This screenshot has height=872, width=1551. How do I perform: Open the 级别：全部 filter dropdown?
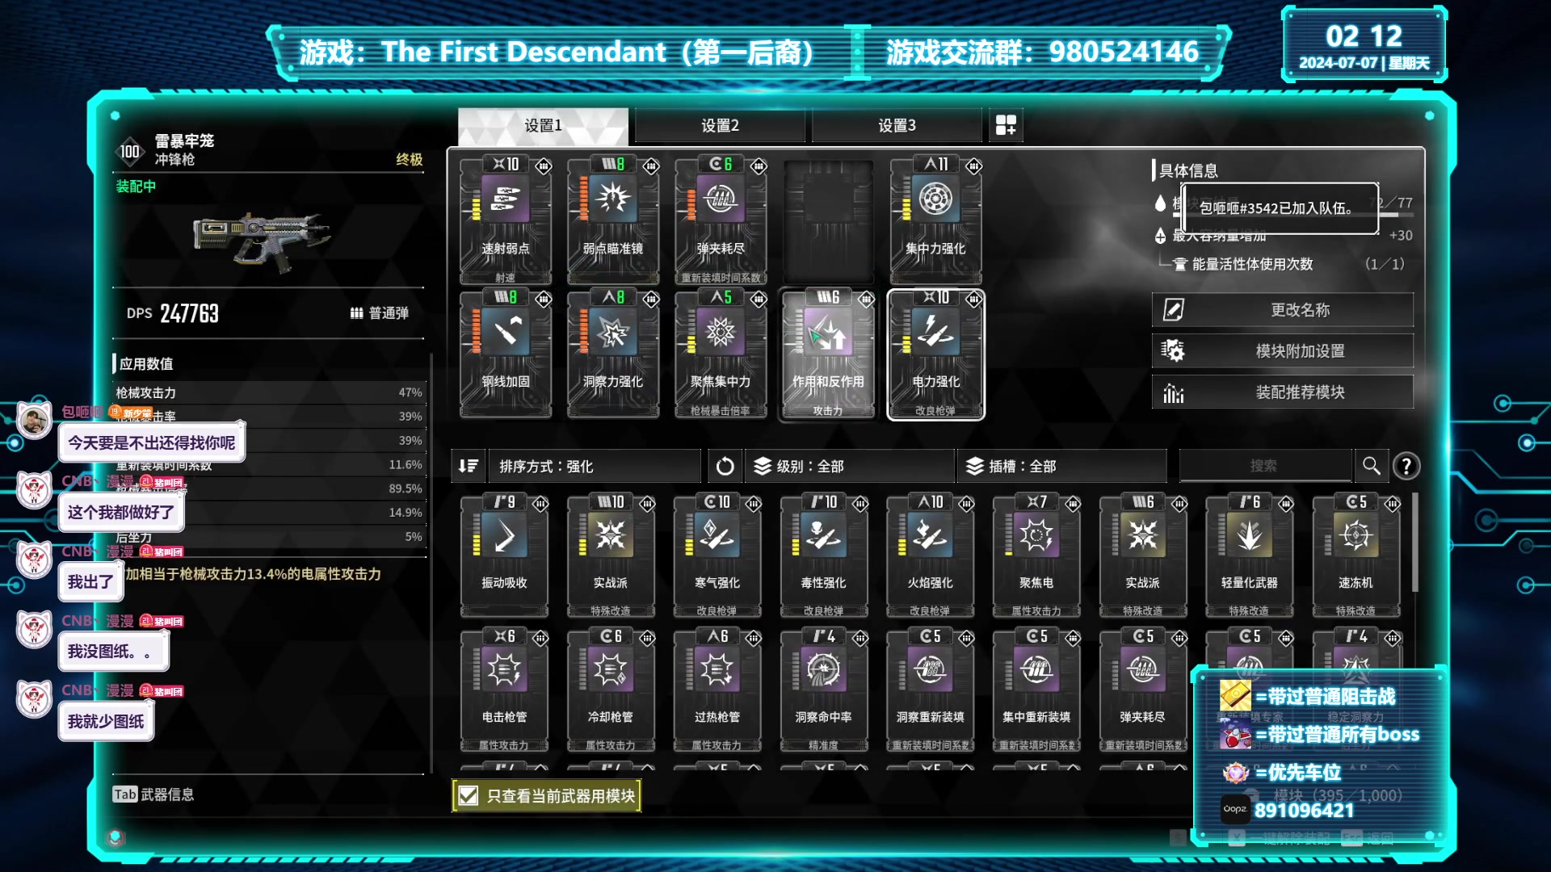pos(848,466)
